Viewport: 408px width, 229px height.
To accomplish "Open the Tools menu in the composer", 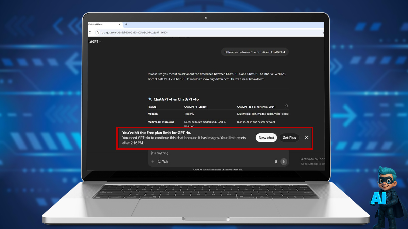I will click(163, 161).
